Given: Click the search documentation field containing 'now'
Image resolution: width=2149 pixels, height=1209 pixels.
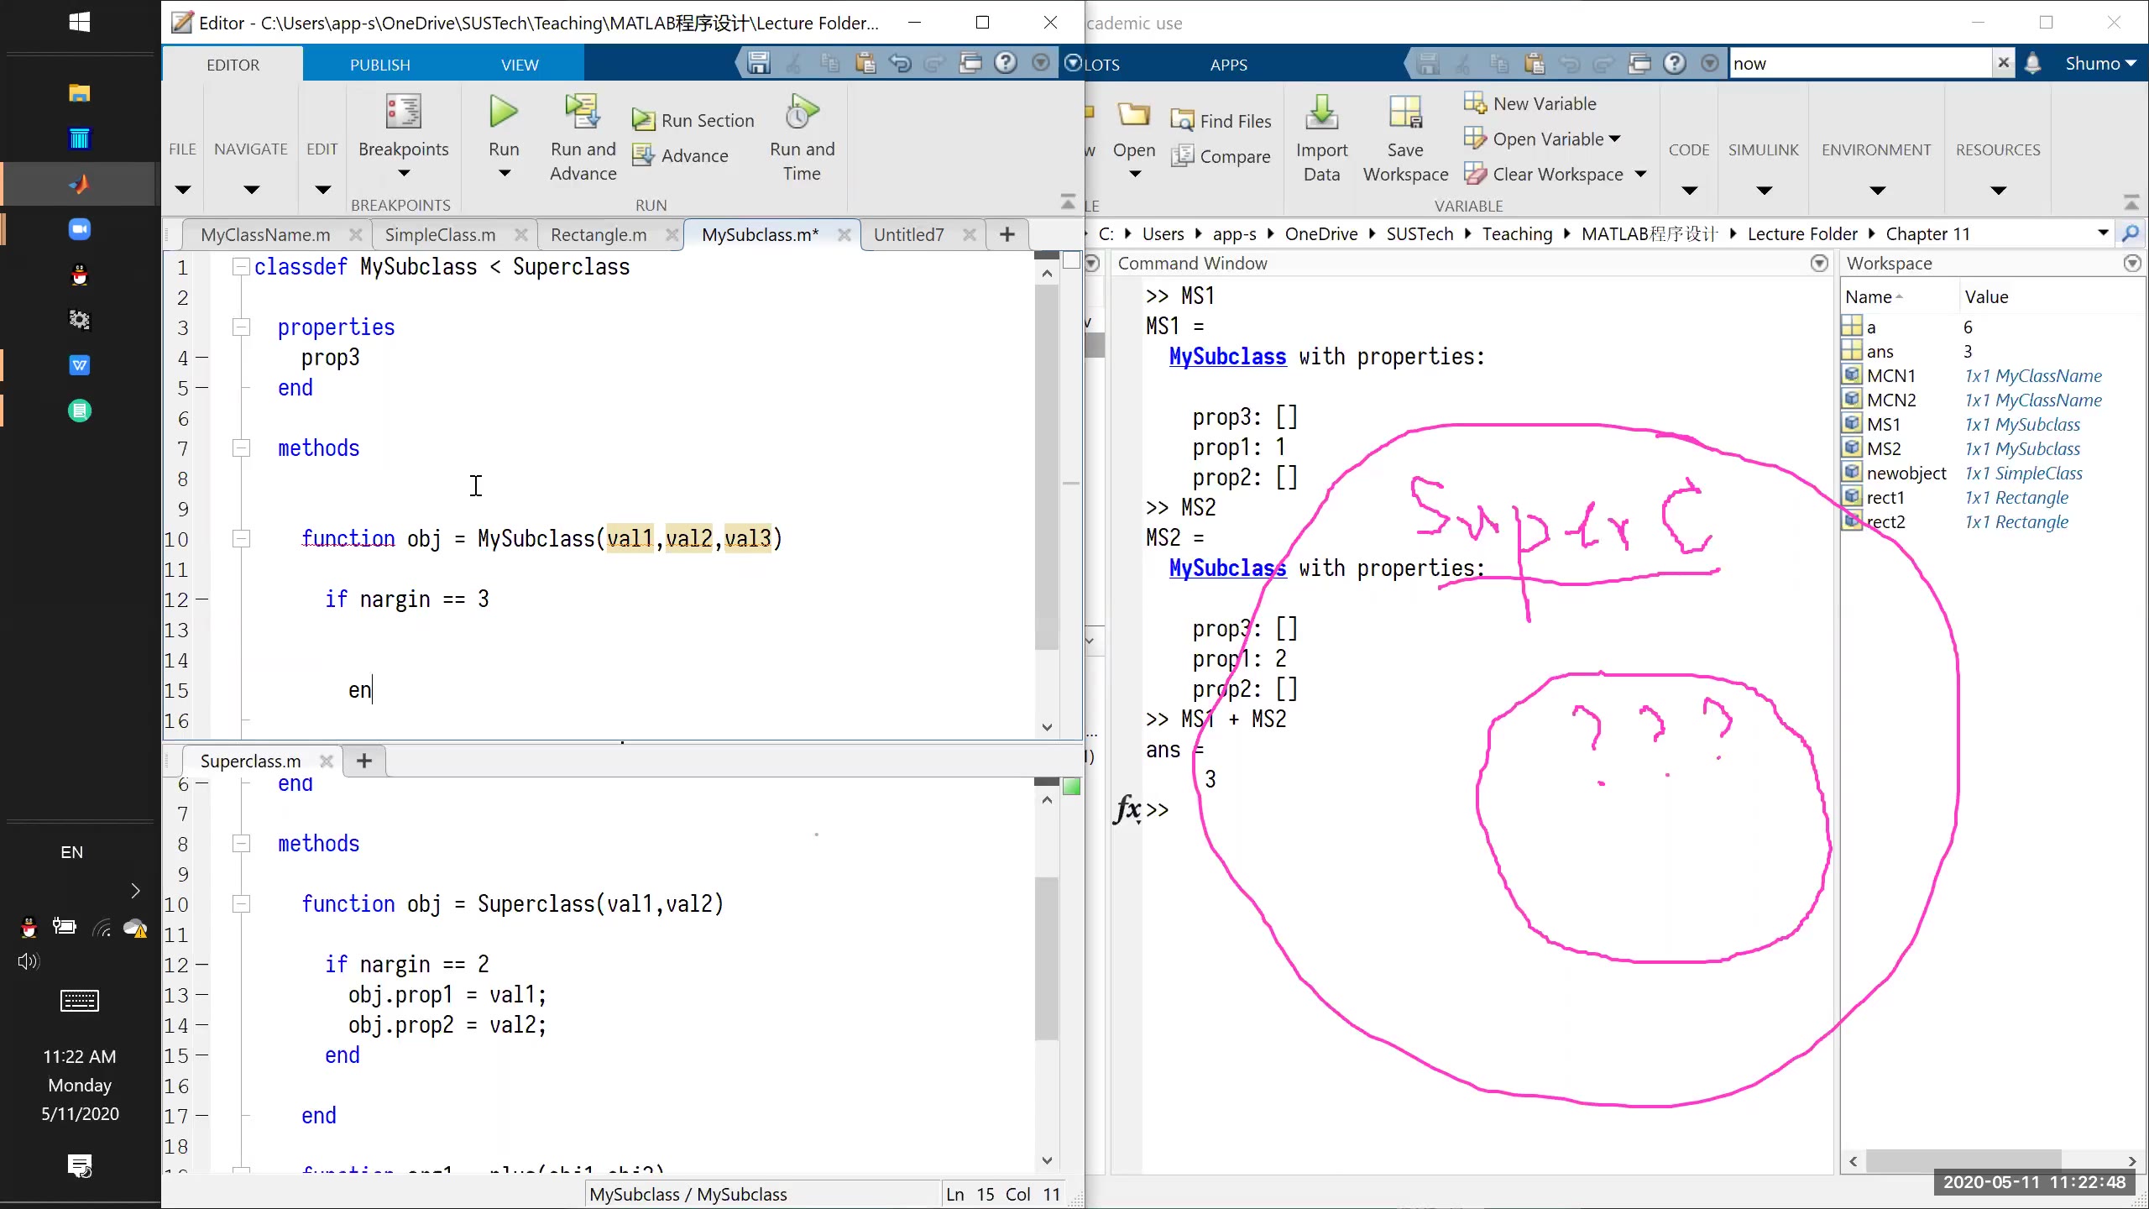Looking at the screenshot, I should coord(1859,64).
